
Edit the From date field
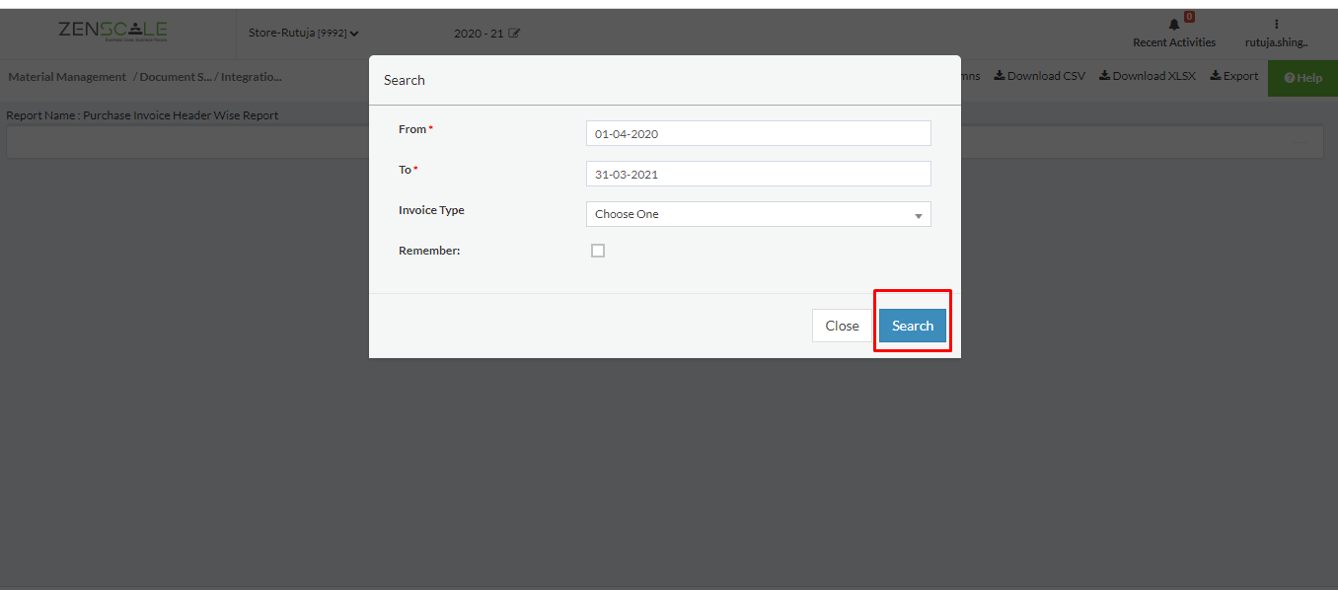pyautogui.click(x=758, y=133)
